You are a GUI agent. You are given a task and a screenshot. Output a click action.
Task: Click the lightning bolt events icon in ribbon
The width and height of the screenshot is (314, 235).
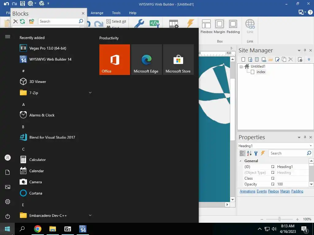[190, 23]
